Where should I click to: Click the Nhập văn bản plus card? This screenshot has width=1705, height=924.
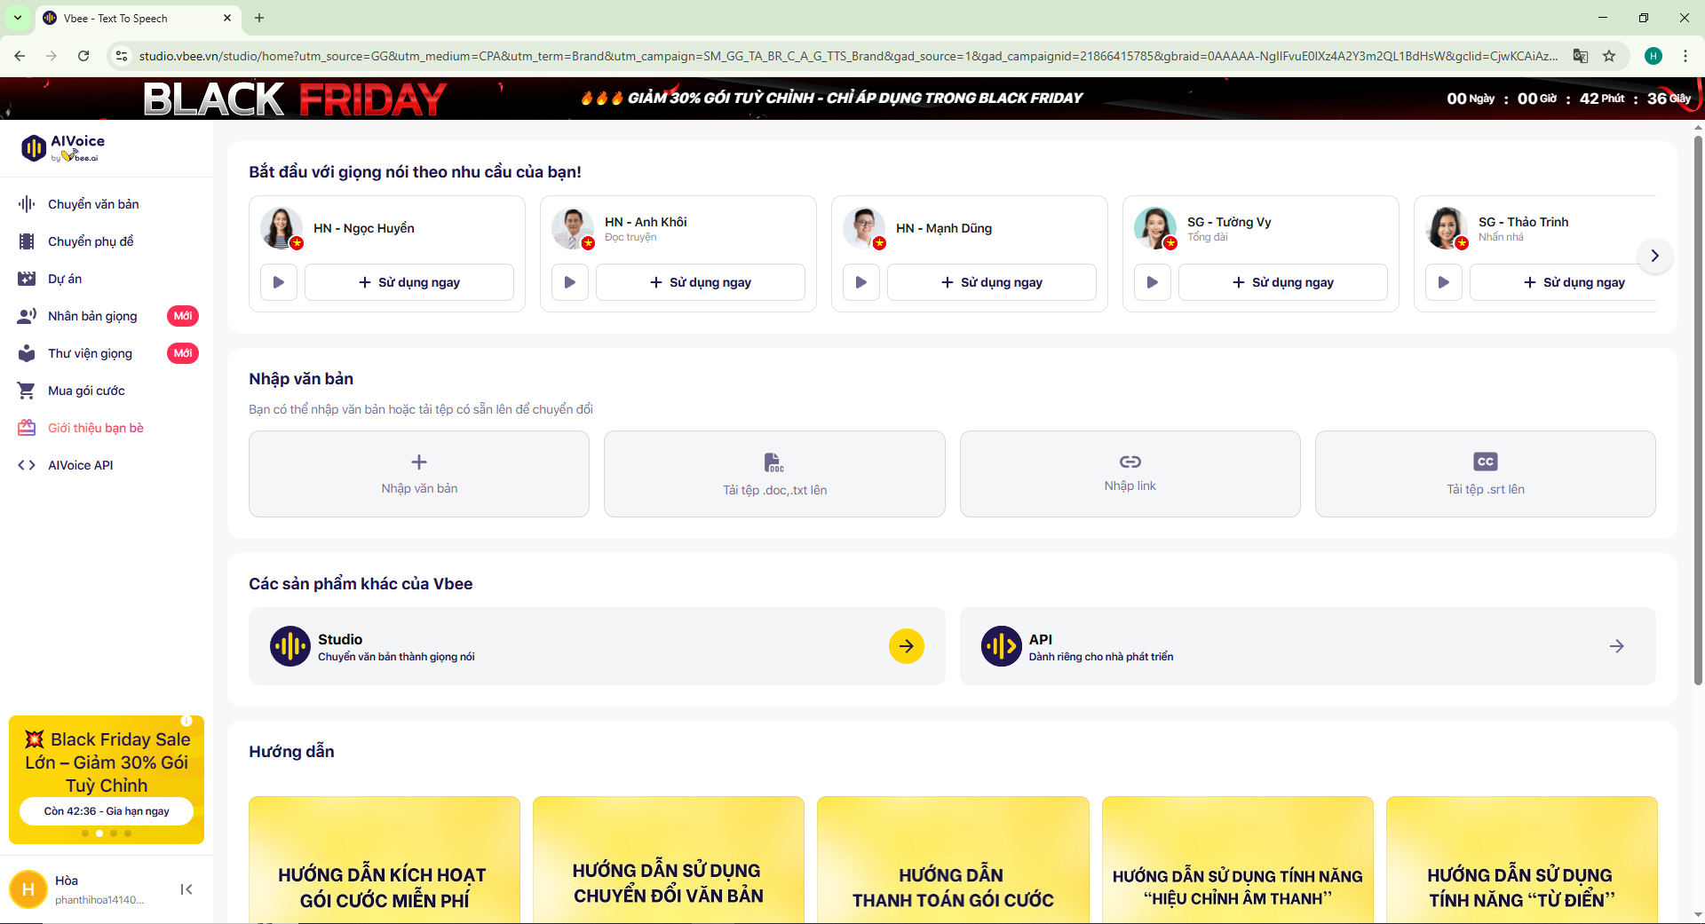click(x=419, y=474)
